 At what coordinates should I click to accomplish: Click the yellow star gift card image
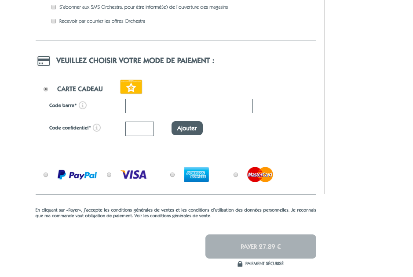(x=131, y=87)
